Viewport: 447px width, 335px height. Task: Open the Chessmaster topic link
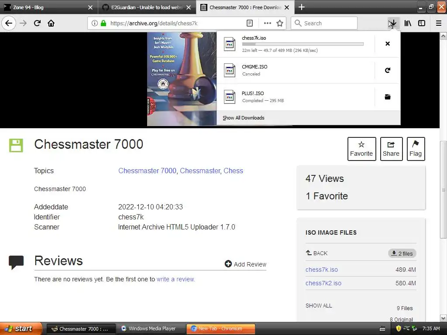[x=200, y=171]
